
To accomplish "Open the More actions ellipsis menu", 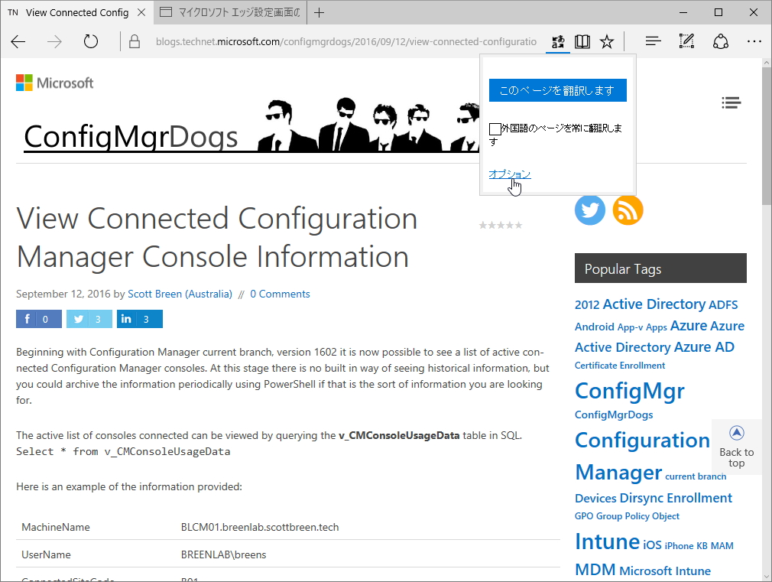I will tap(754, 41).
